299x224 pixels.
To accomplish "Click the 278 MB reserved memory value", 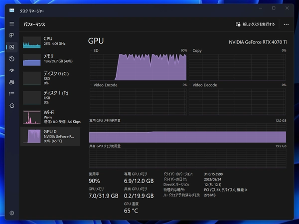I will point(210,195).
